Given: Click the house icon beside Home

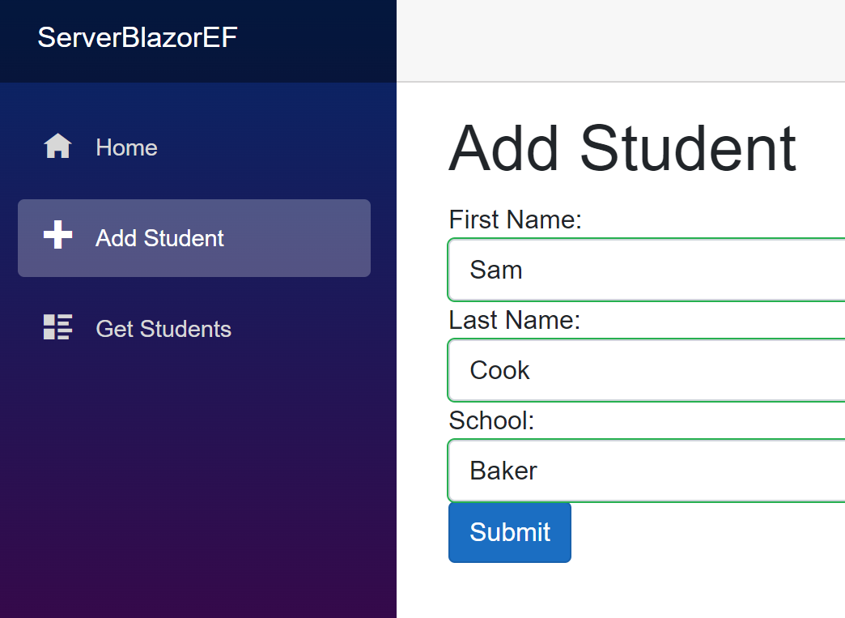Looking at the screenshot, I should click(57, 146).
